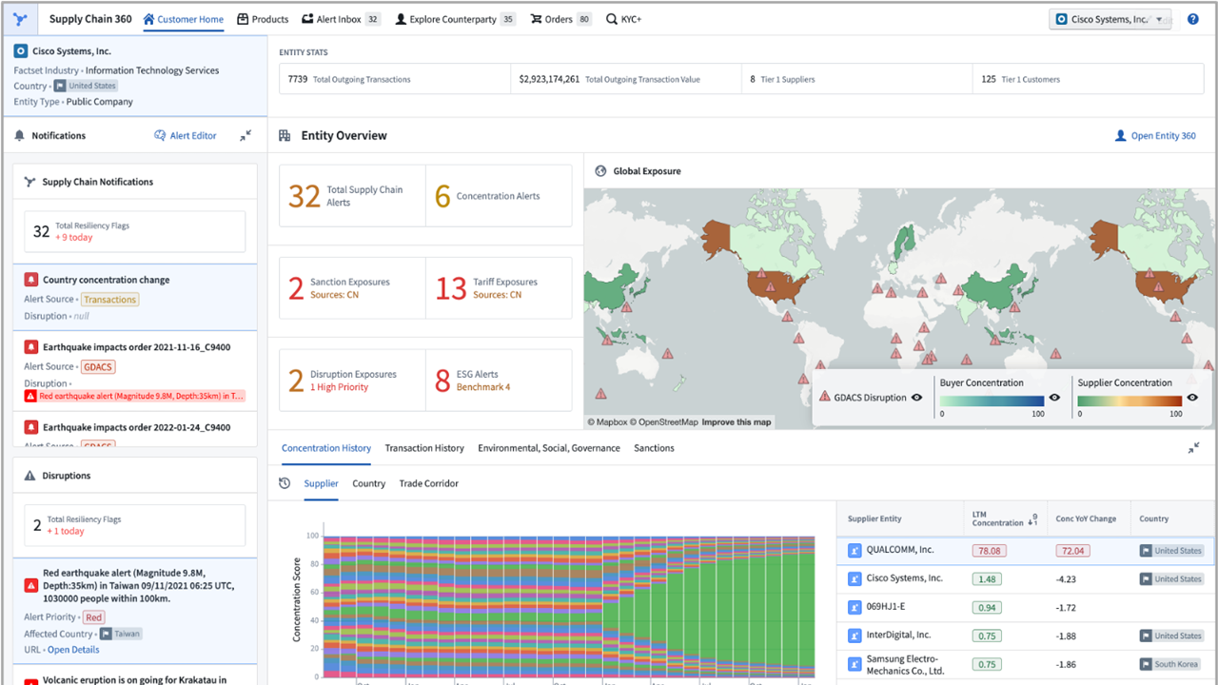Toggle Buyer Concentration layer visibility eye
The width and height of the screenshot is (1218, 685).
[x=1054, y=398]
